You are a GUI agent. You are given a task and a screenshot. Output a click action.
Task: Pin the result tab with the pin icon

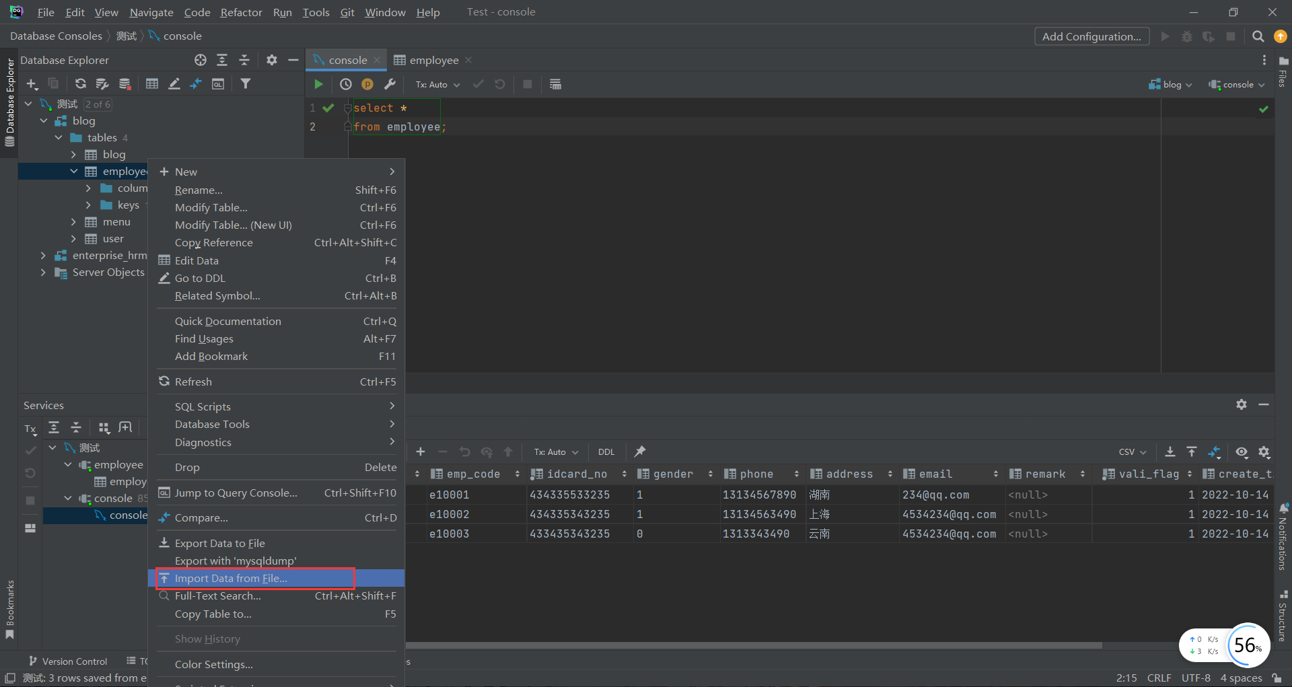coord(640,451)
